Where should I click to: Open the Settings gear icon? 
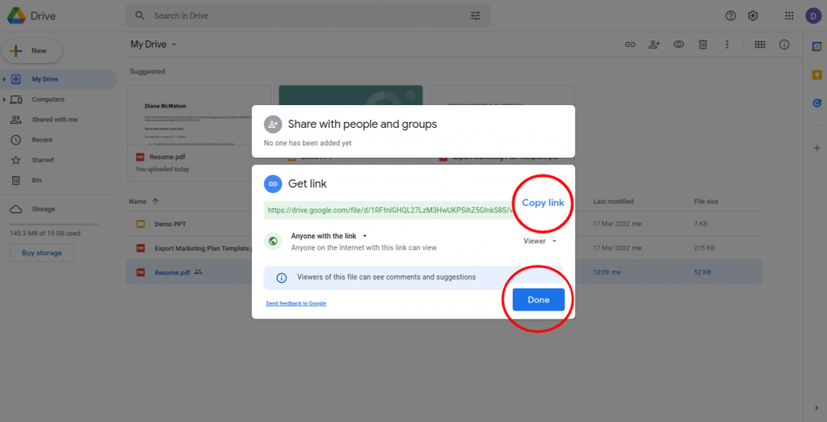[753, 15]
